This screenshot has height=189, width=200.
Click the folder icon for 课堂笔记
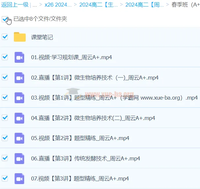pos(20,37)
